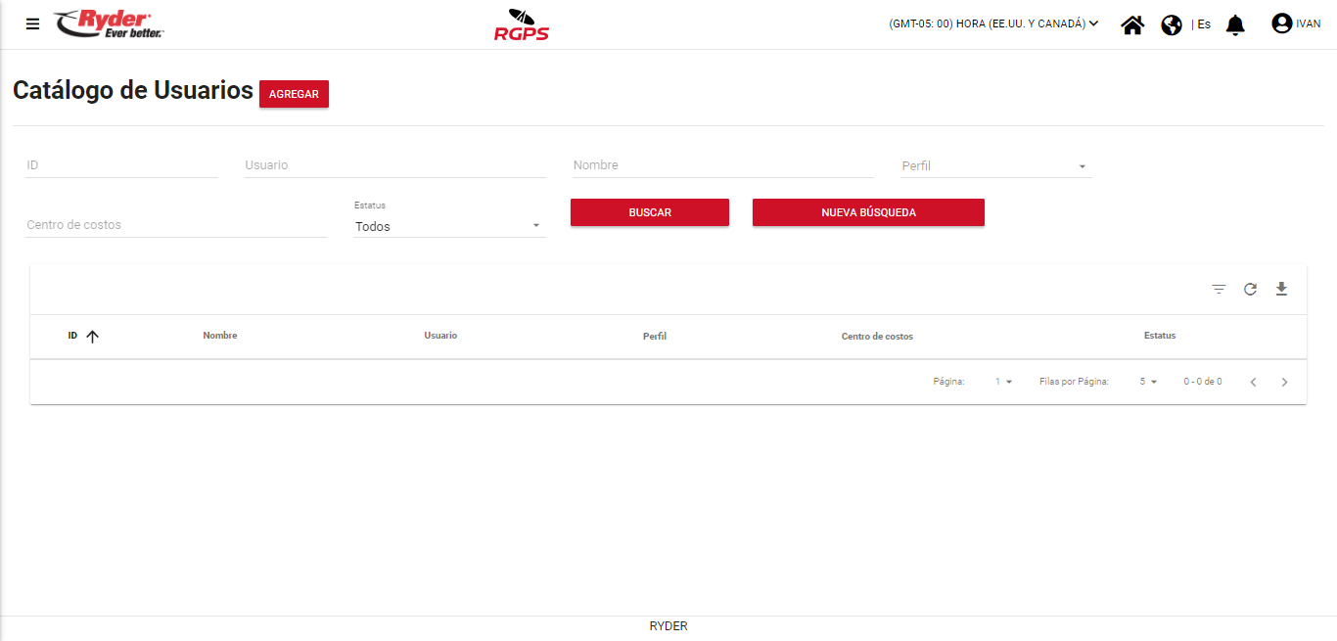Sort by ID column arrow
Image resolution: width=1337 pixels, height=641 pixels.
coord(93,337)
